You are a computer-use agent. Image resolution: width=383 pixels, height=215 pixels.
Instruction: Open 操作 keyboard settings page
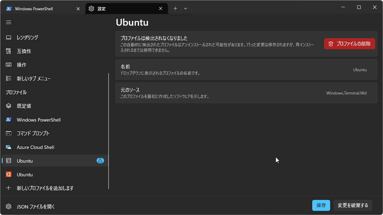coord(22,65)
